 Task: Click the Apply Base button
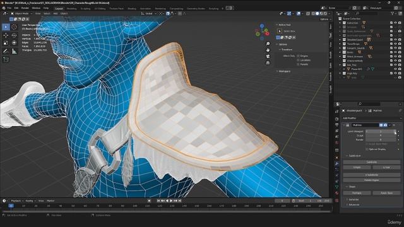[386, 193]
